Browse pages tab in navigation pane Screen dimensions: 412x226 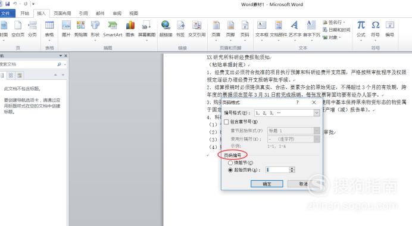pyautogui.click(x=11, y=76)
